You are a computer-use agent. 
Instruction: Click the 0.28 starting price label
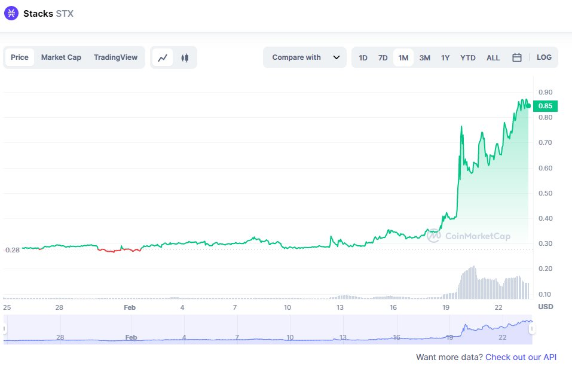tap(13, 250)
